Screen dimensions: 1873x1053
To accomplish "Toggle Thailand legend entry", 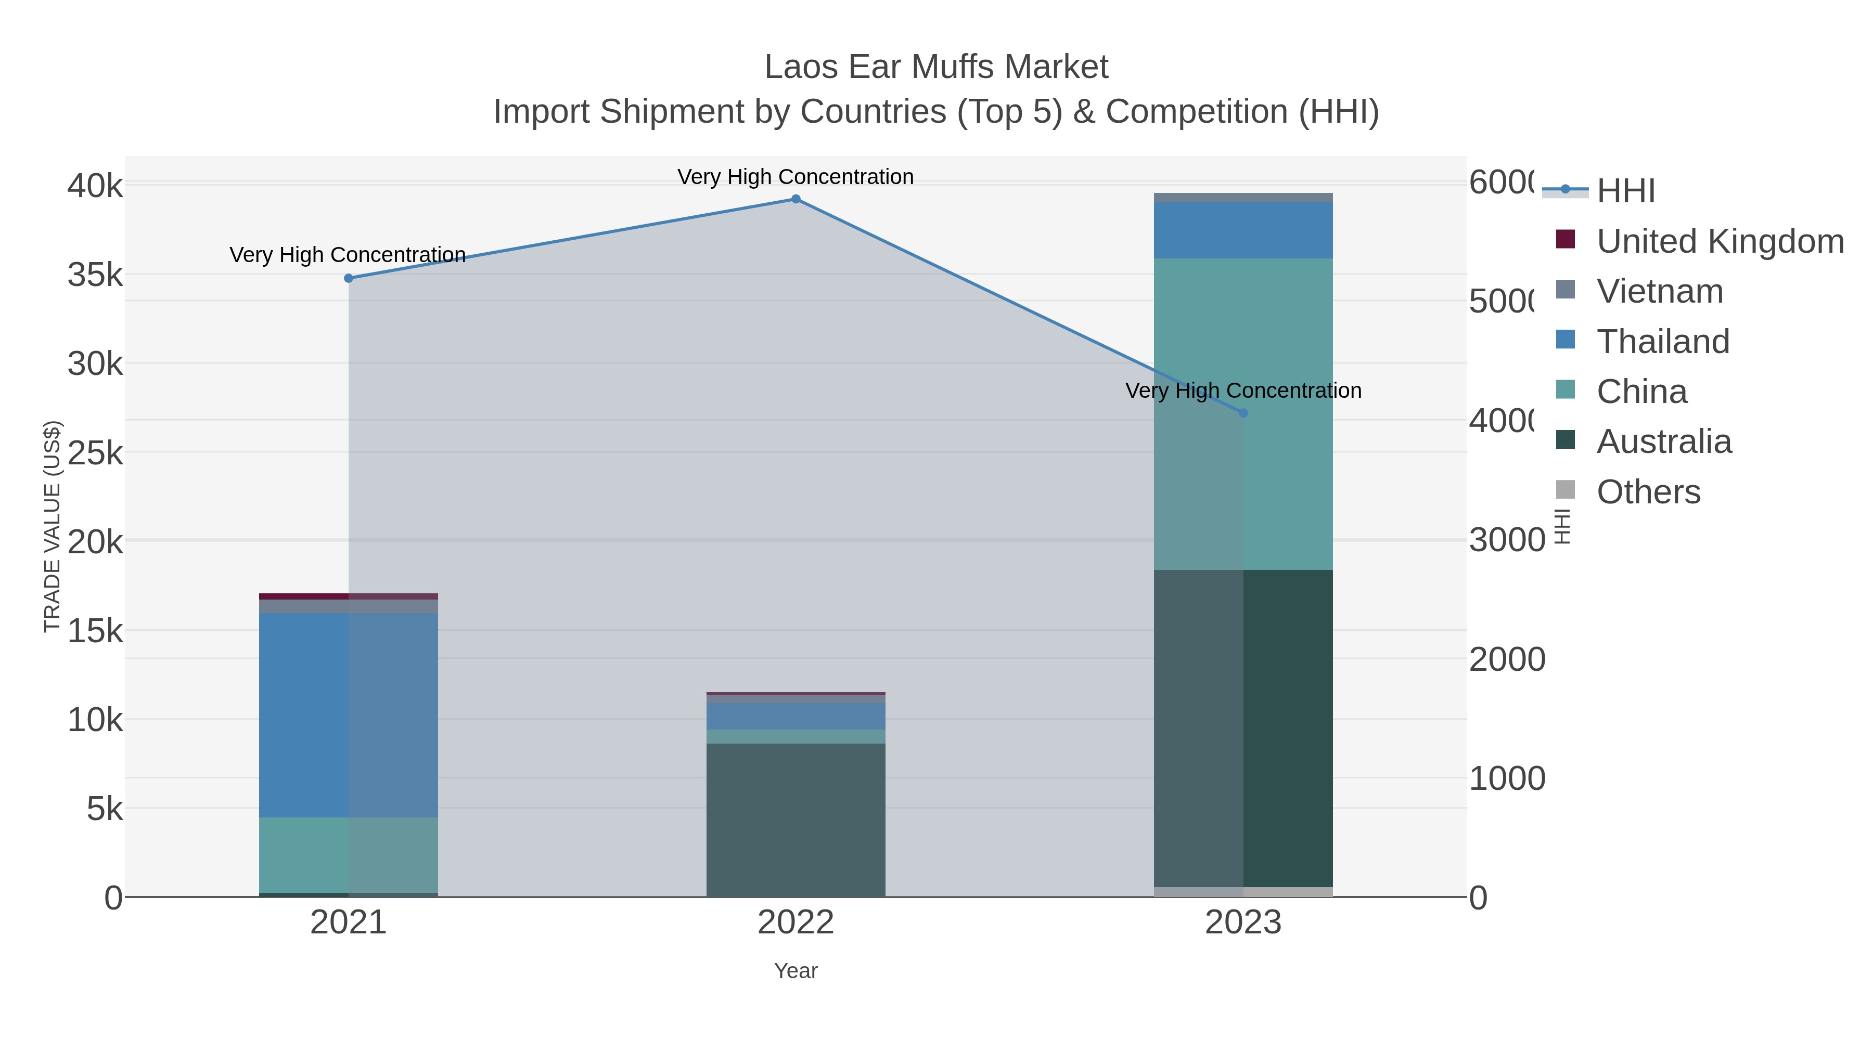I will click(x=1643, y=341).
